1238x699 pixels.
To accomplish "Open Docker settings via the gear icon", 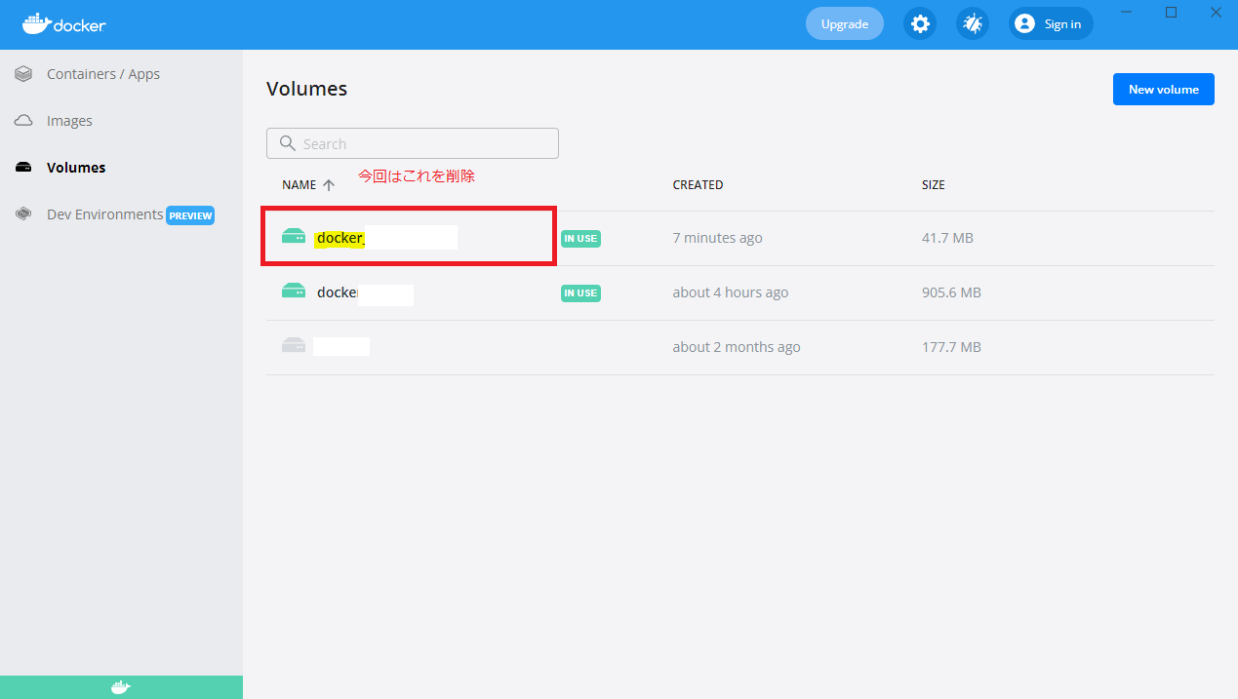I will tap(920, 23).
